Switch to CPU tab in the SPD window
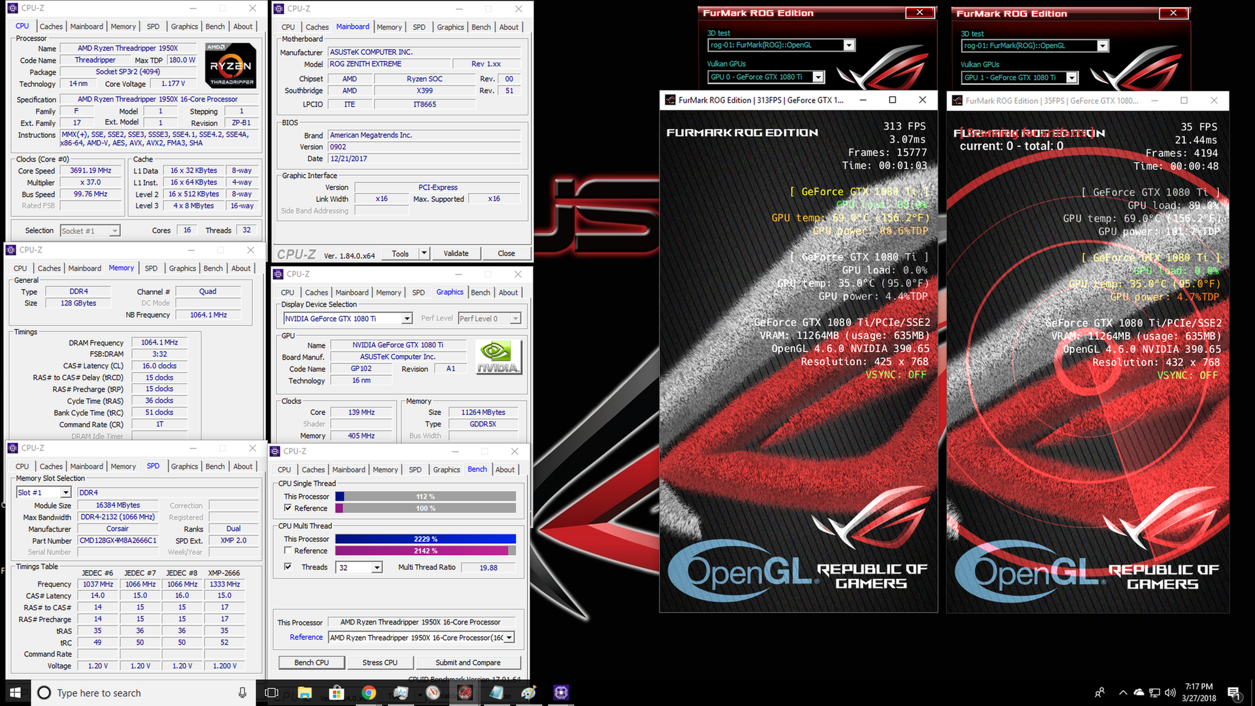Viewport: 1255px width, 706px height. click(22, 466)
